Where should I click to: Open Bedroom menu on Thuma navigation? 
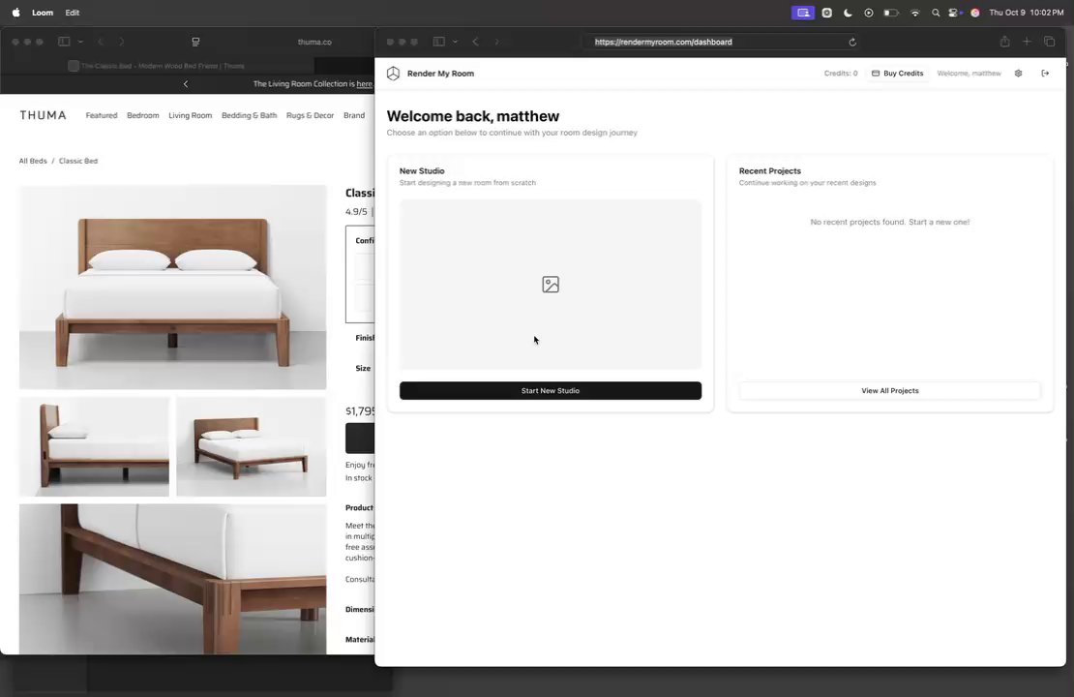(142, 115)
